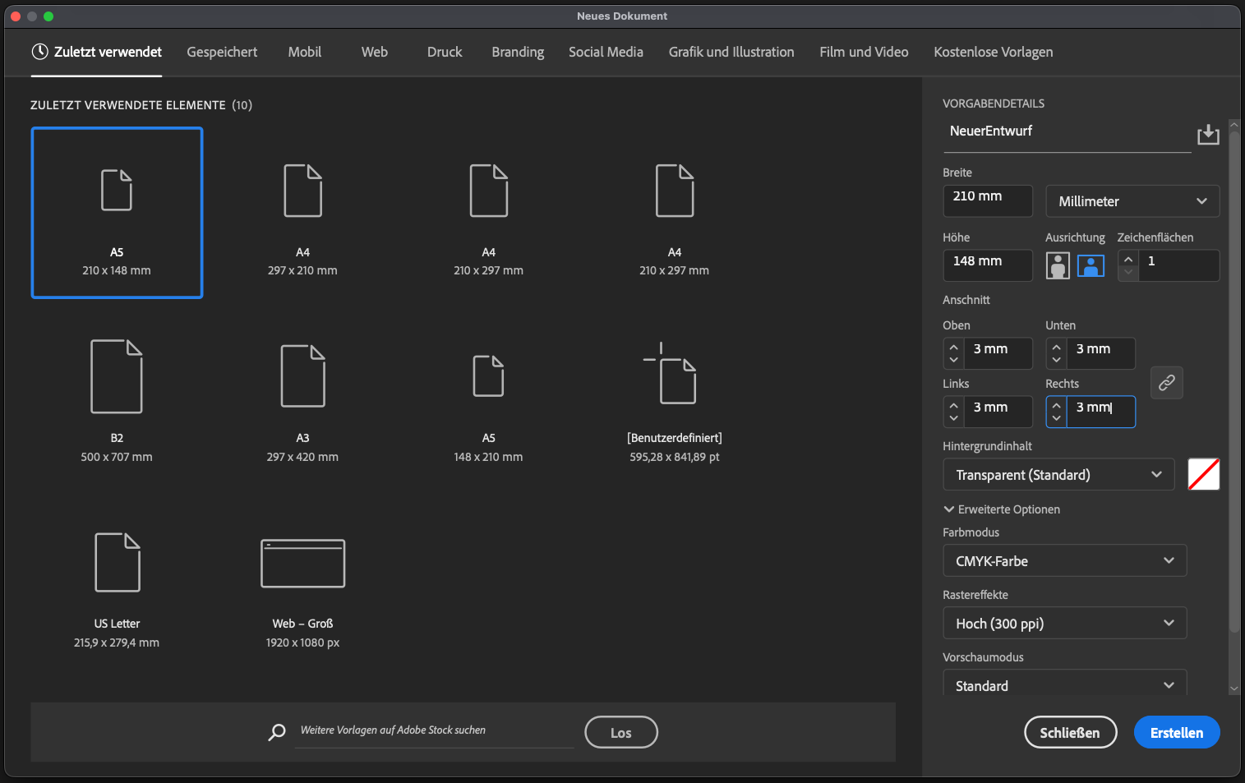Switch to the Druck tab

pos(445,52)
